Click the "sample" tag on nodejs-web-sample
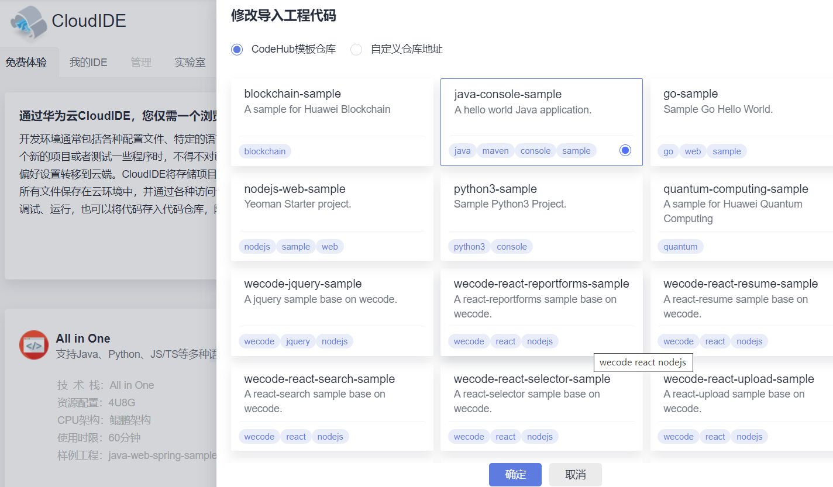The width and height of the screenshot is (833, 487). [x=296, y=247]
